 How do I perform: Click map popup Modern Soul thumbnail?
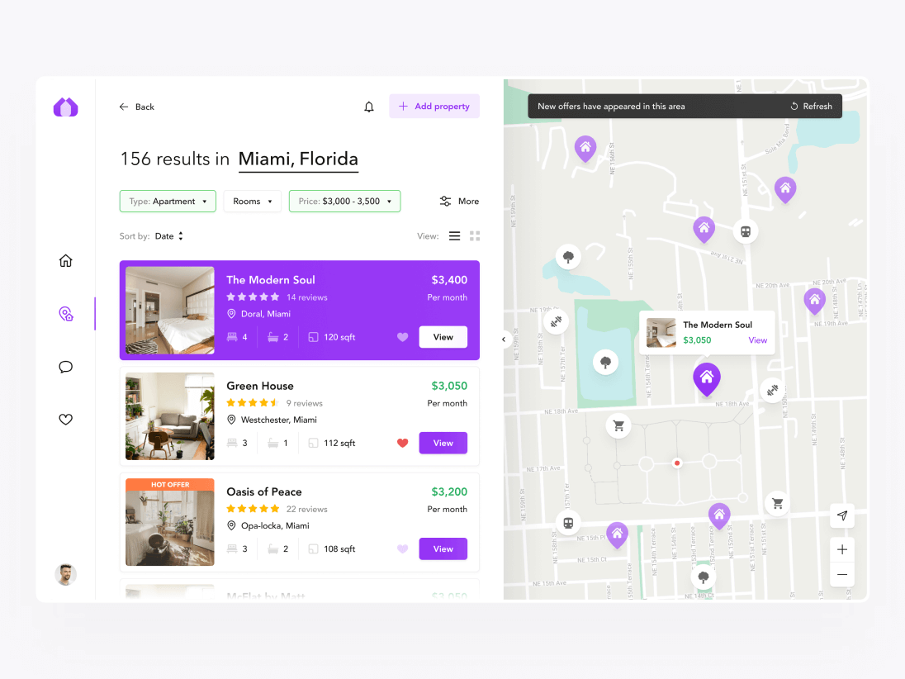661,333
